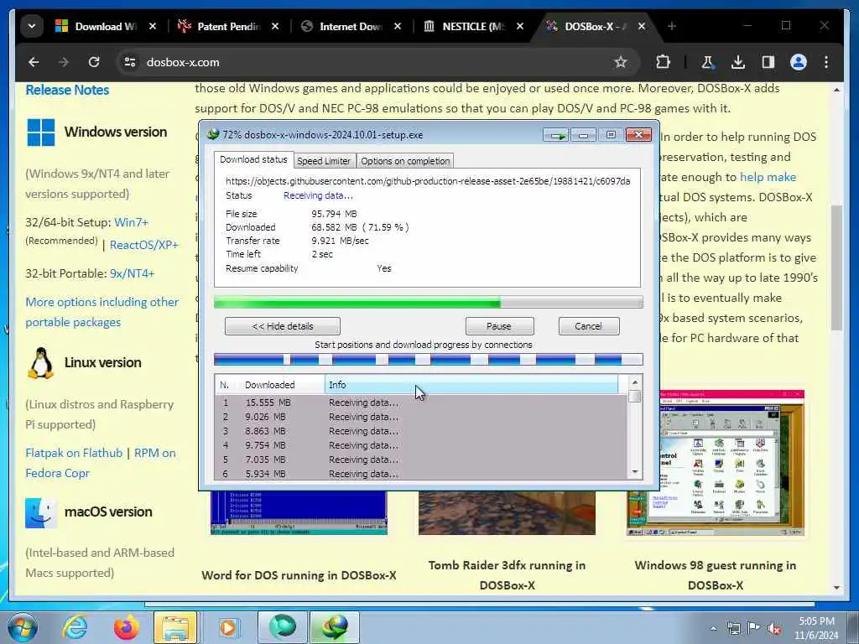
Task: Click the IDM download dialog send-to-tray icon
Action: pyautogui.click(x=556, y=135)
